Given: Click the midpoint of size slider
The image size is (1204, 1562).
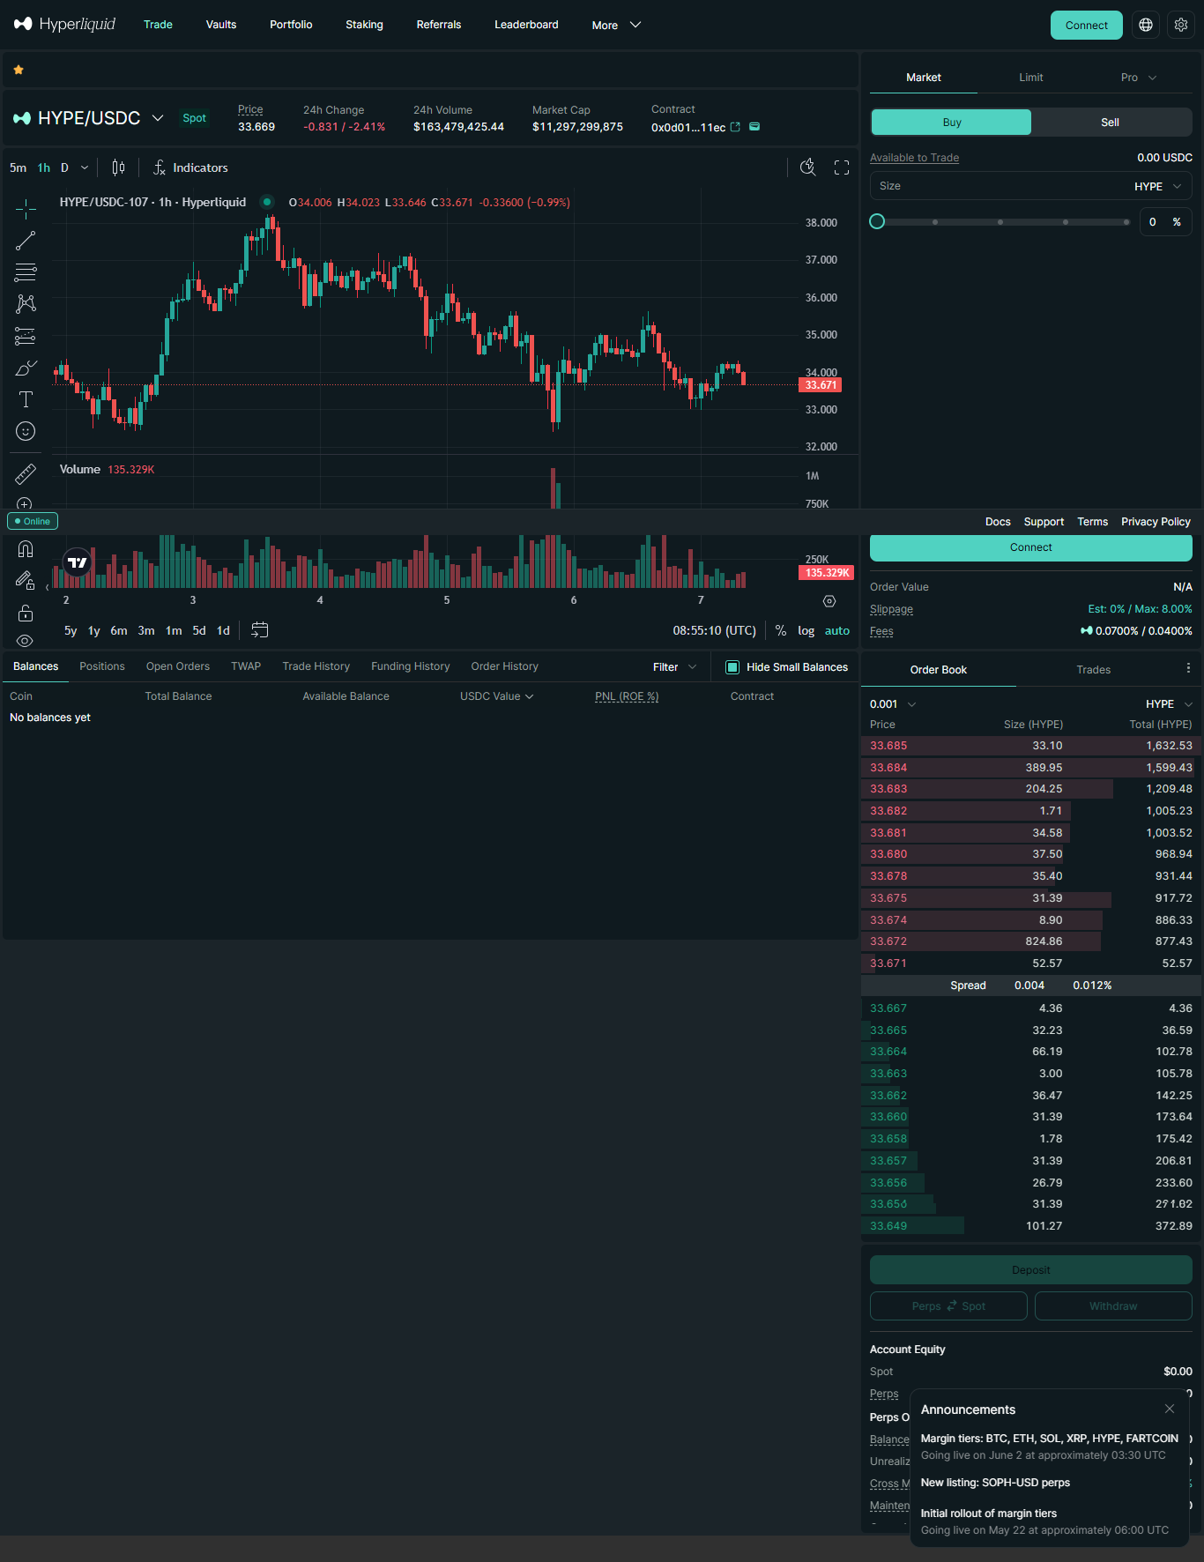Looking at the screenshot, I should point(1000,222).
